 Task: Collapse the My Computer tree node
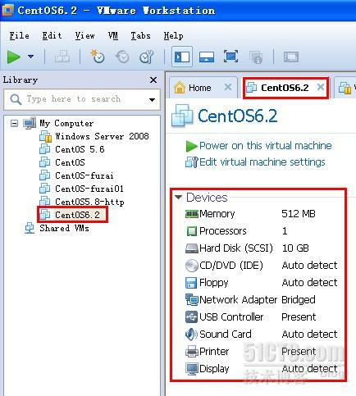click(14, 124)
